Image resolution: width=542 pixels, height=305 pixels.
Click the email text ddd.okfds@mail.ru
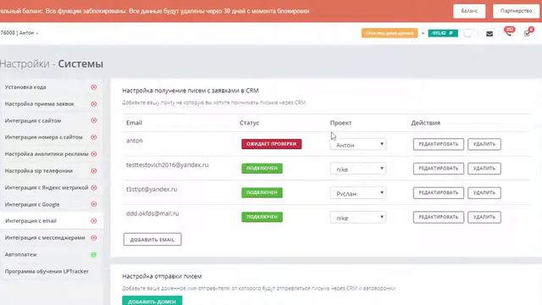(152, 213)
